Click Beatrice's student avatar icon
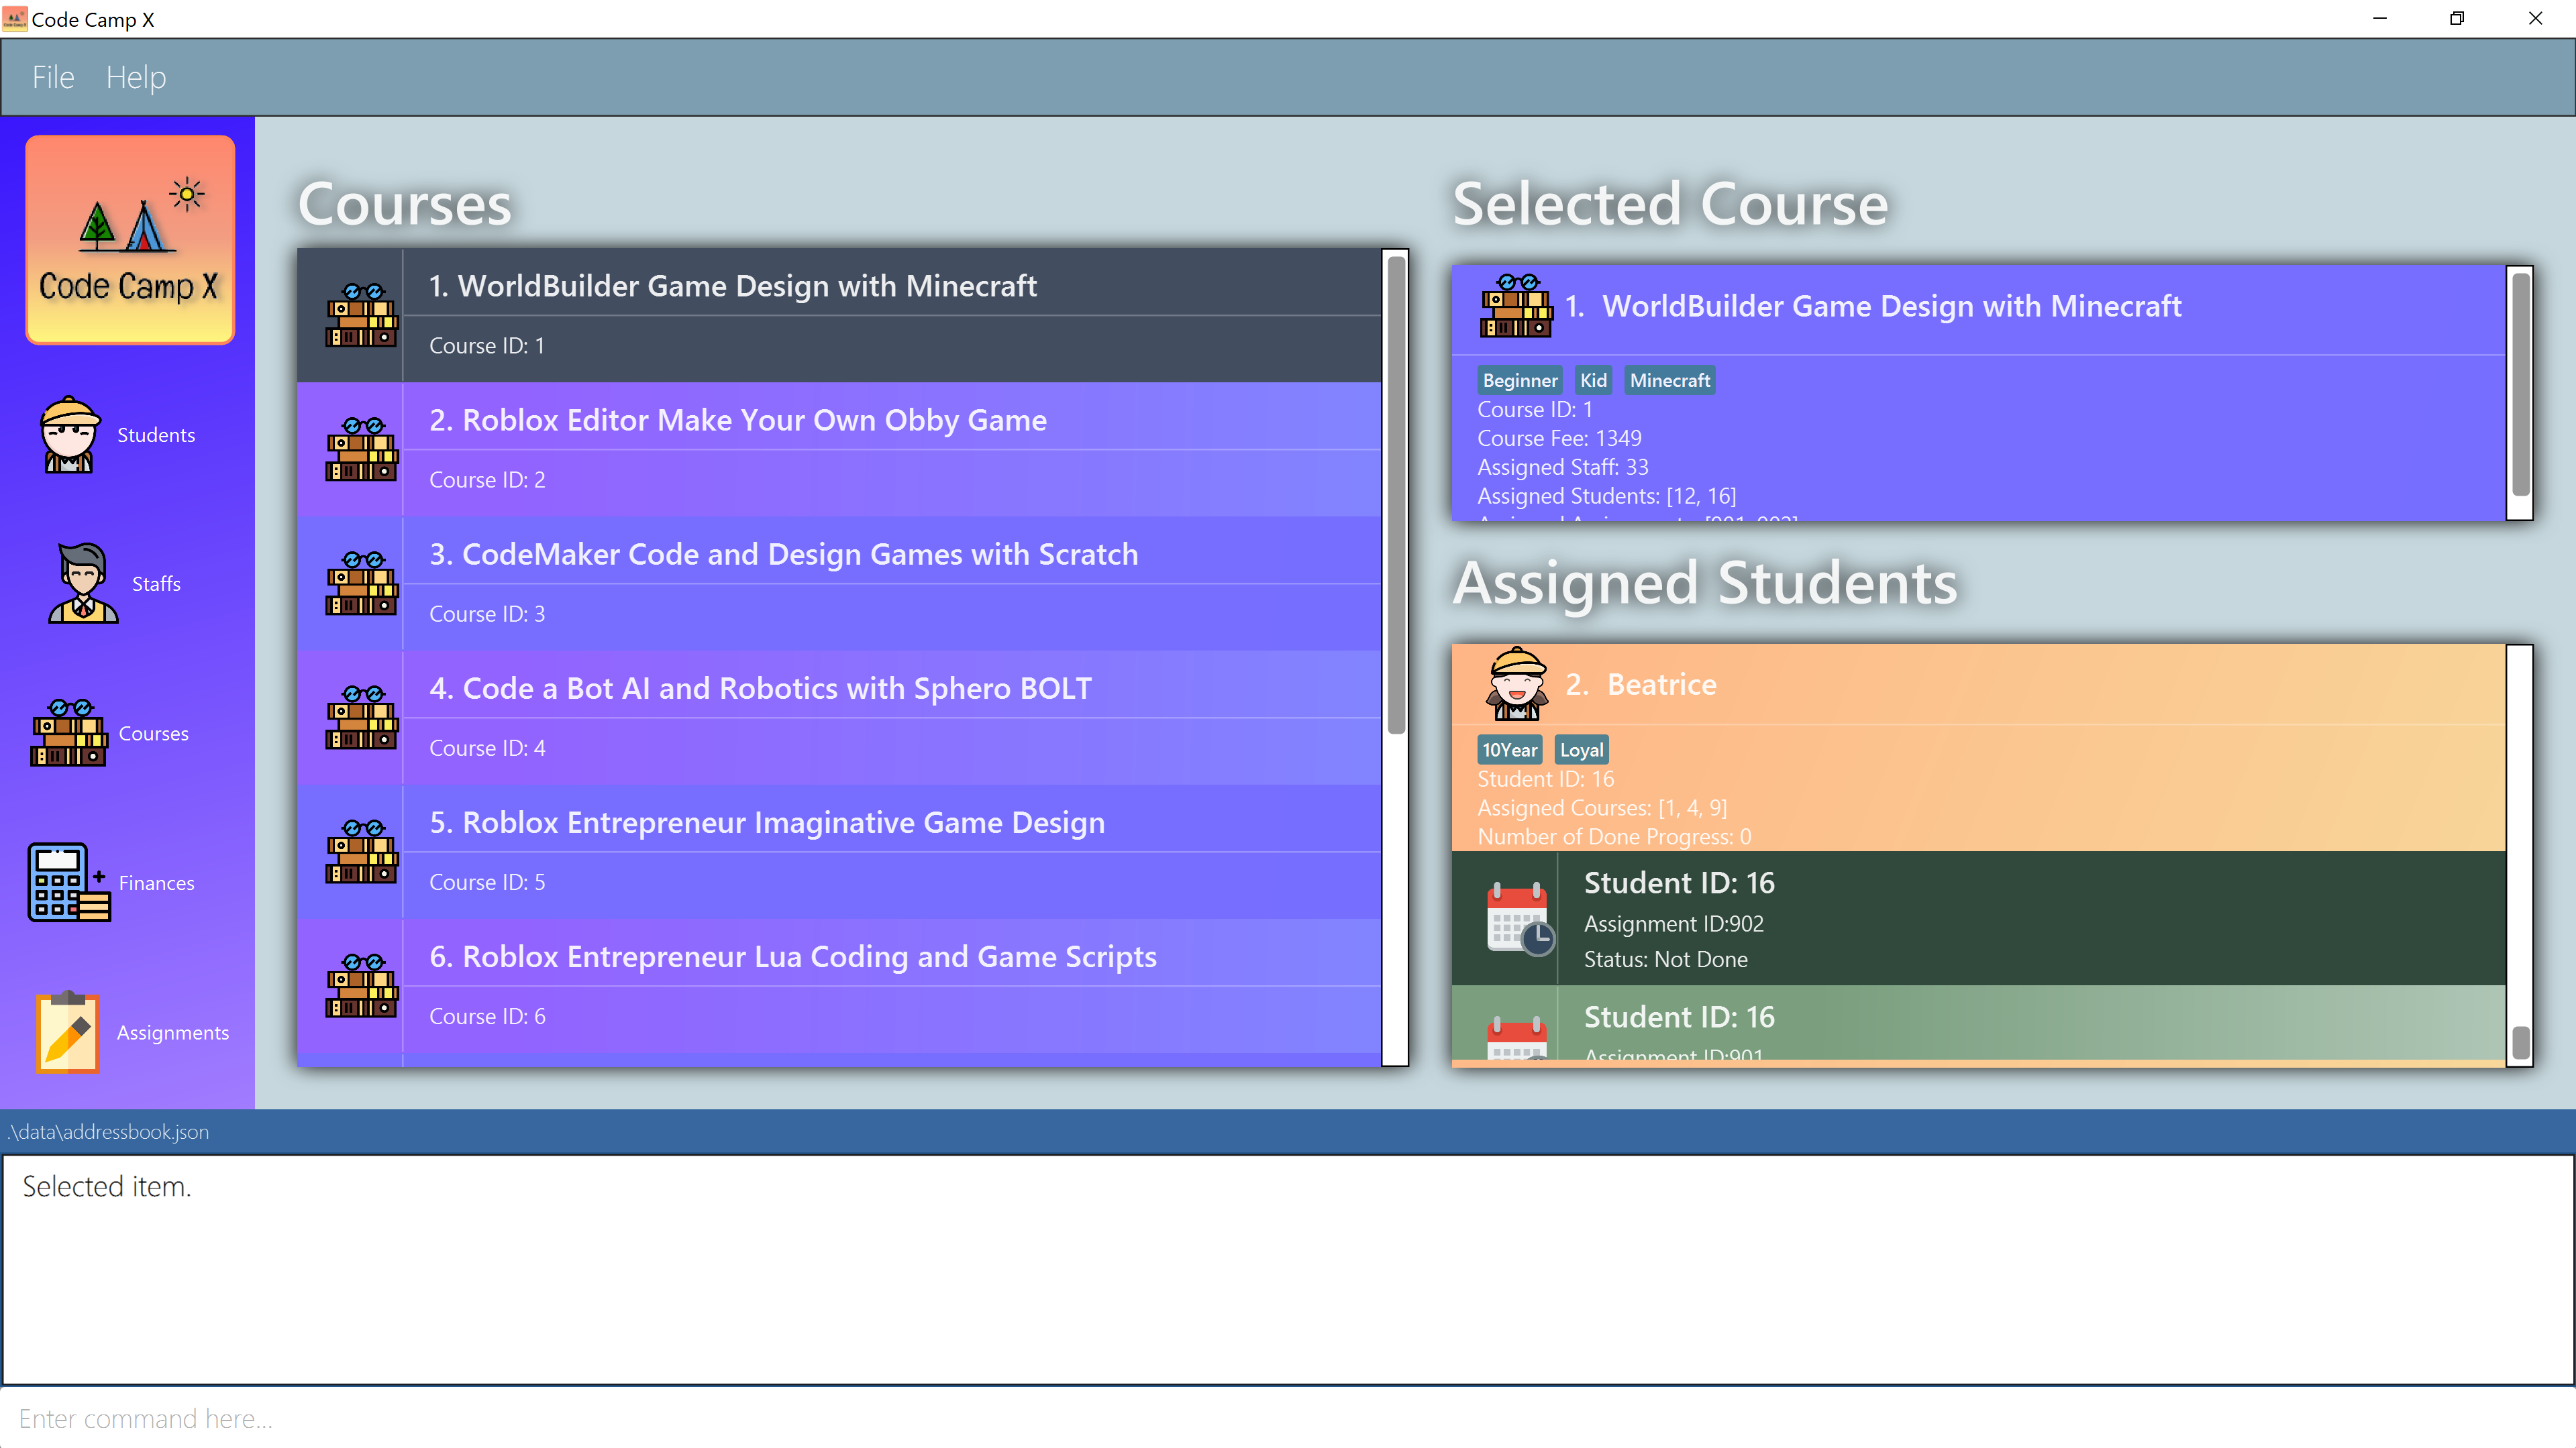The width and height of the screenshot is (2576, 1448). coord(1516,685)
